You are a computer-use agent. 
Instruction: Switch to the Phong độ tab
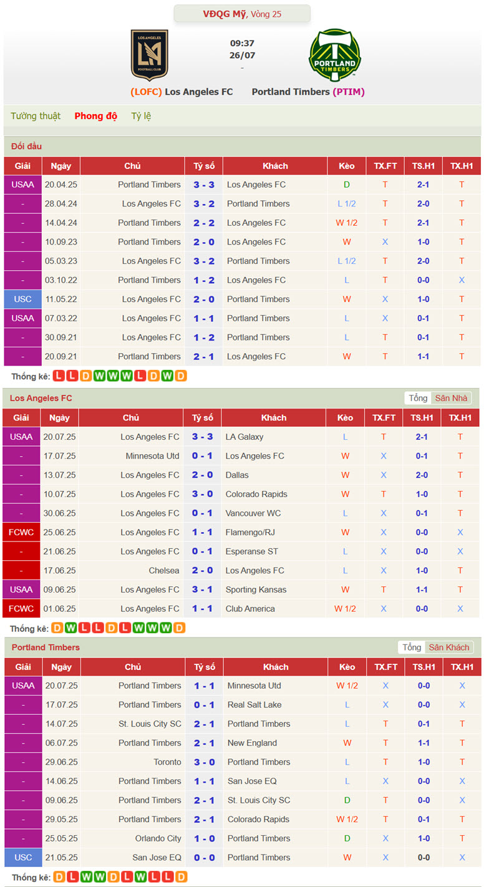[x=96, y=116]
